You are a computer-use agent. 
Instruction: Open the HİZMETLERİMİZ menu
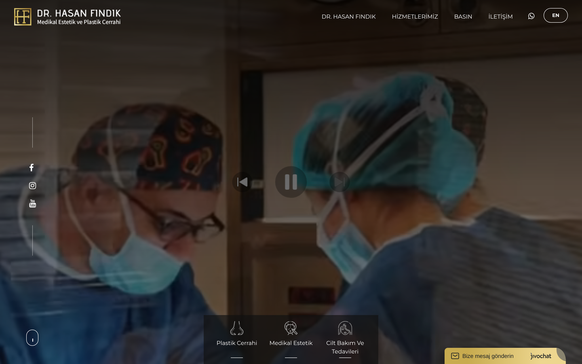click(x=415, y=17)
